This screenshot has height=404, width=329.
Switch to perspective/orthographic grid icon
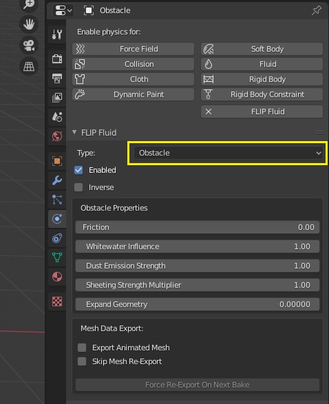pyautogui.click(x=29, y=66)
